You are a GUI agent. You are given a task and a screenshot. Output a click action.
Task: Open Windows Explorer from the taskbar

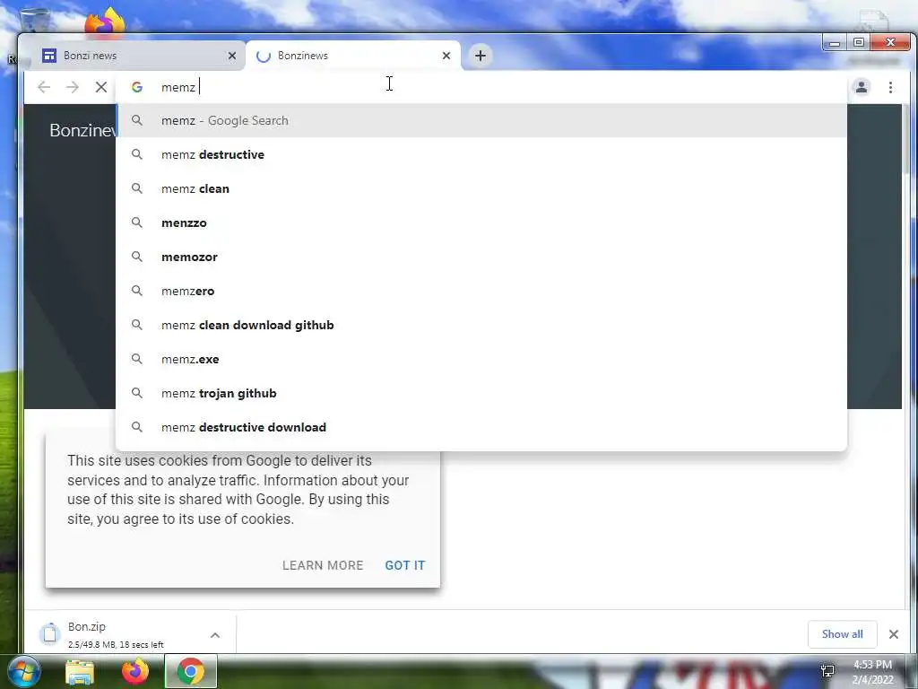coord(80,671)
